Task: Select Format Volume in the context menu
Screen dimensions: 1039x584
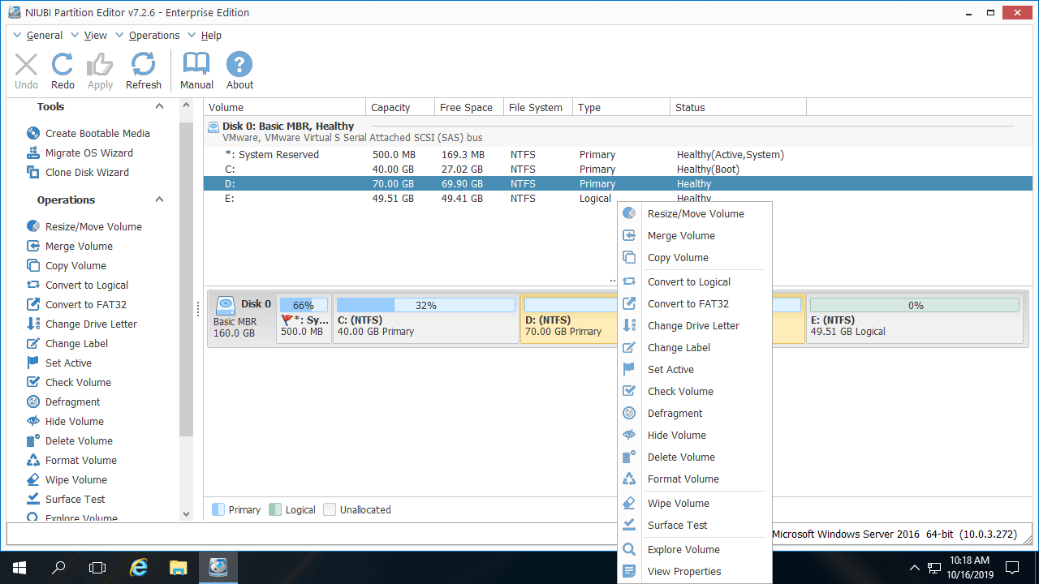Action: pyautogui.click(x=683, y=479)
